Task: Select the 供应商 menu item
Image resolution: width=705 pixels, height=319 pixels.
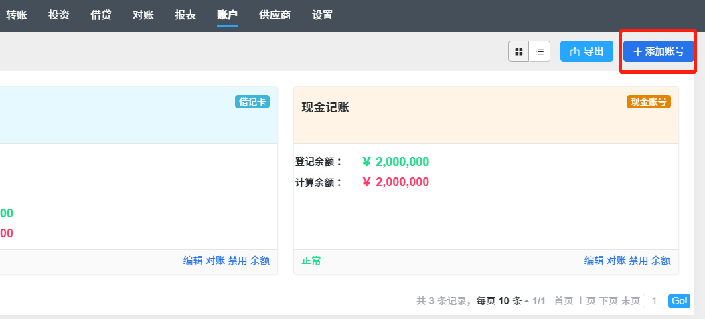Action: point(275,15)
